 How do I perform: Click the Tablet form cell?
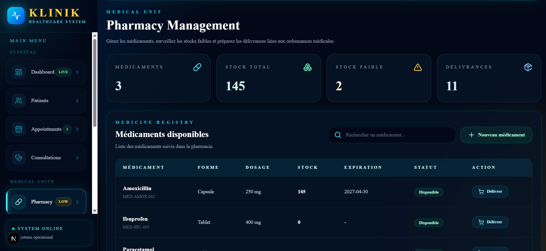tap(204, 222)
